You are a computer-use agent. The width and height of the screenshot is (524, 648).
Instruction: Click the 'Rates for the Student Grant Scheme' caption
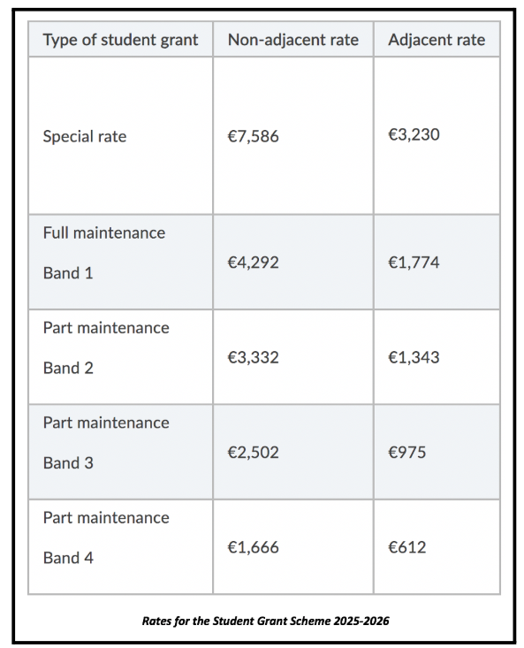[265, 621]
